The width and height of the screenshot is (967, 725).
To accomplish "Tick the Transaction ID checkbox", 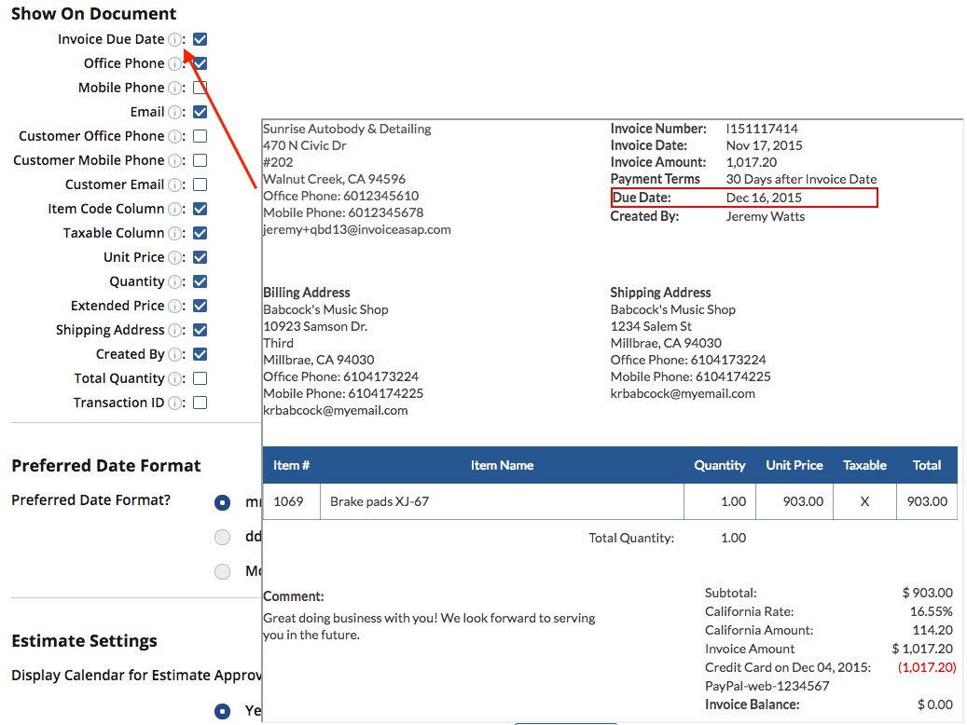I will (x=200, y=403).
